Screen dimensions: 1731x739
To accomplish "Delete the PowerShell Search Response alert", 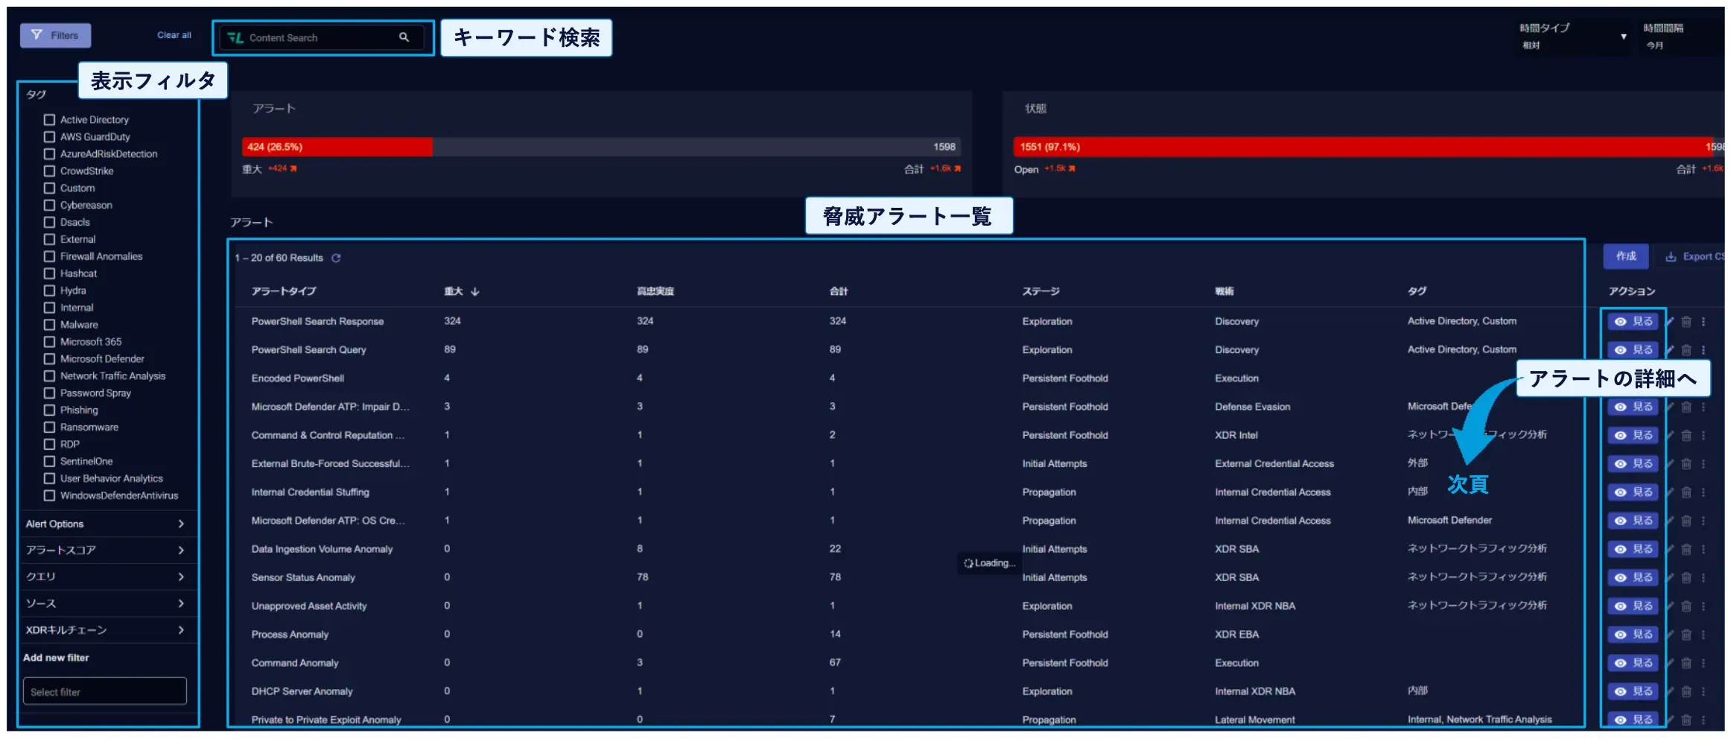I will 1686,322.
